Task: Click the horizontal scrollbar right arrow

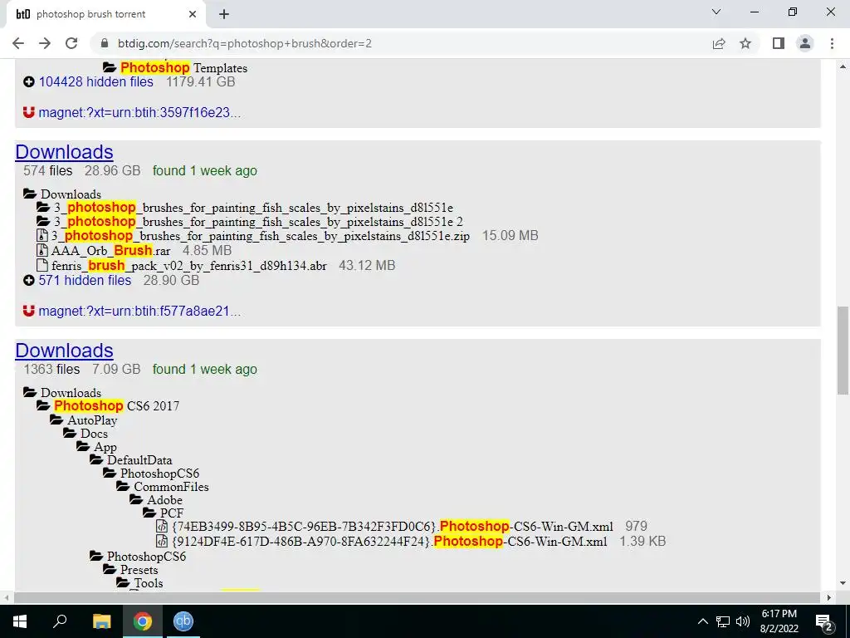Action: 829,597
